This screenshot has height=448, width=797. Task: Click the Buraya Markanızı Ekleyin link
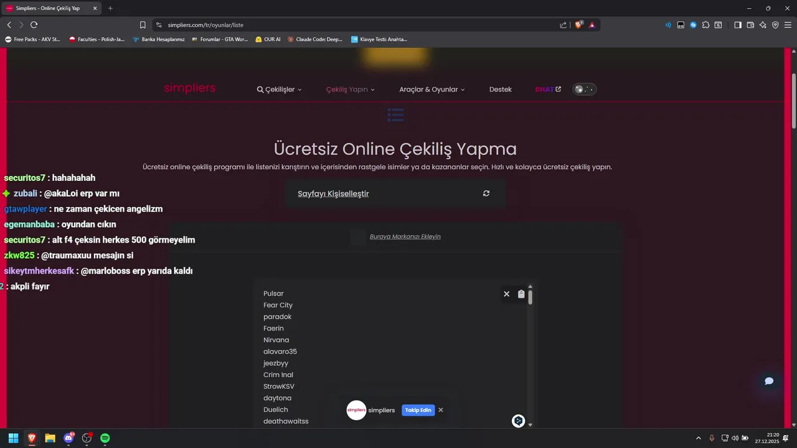click(405, 236)
